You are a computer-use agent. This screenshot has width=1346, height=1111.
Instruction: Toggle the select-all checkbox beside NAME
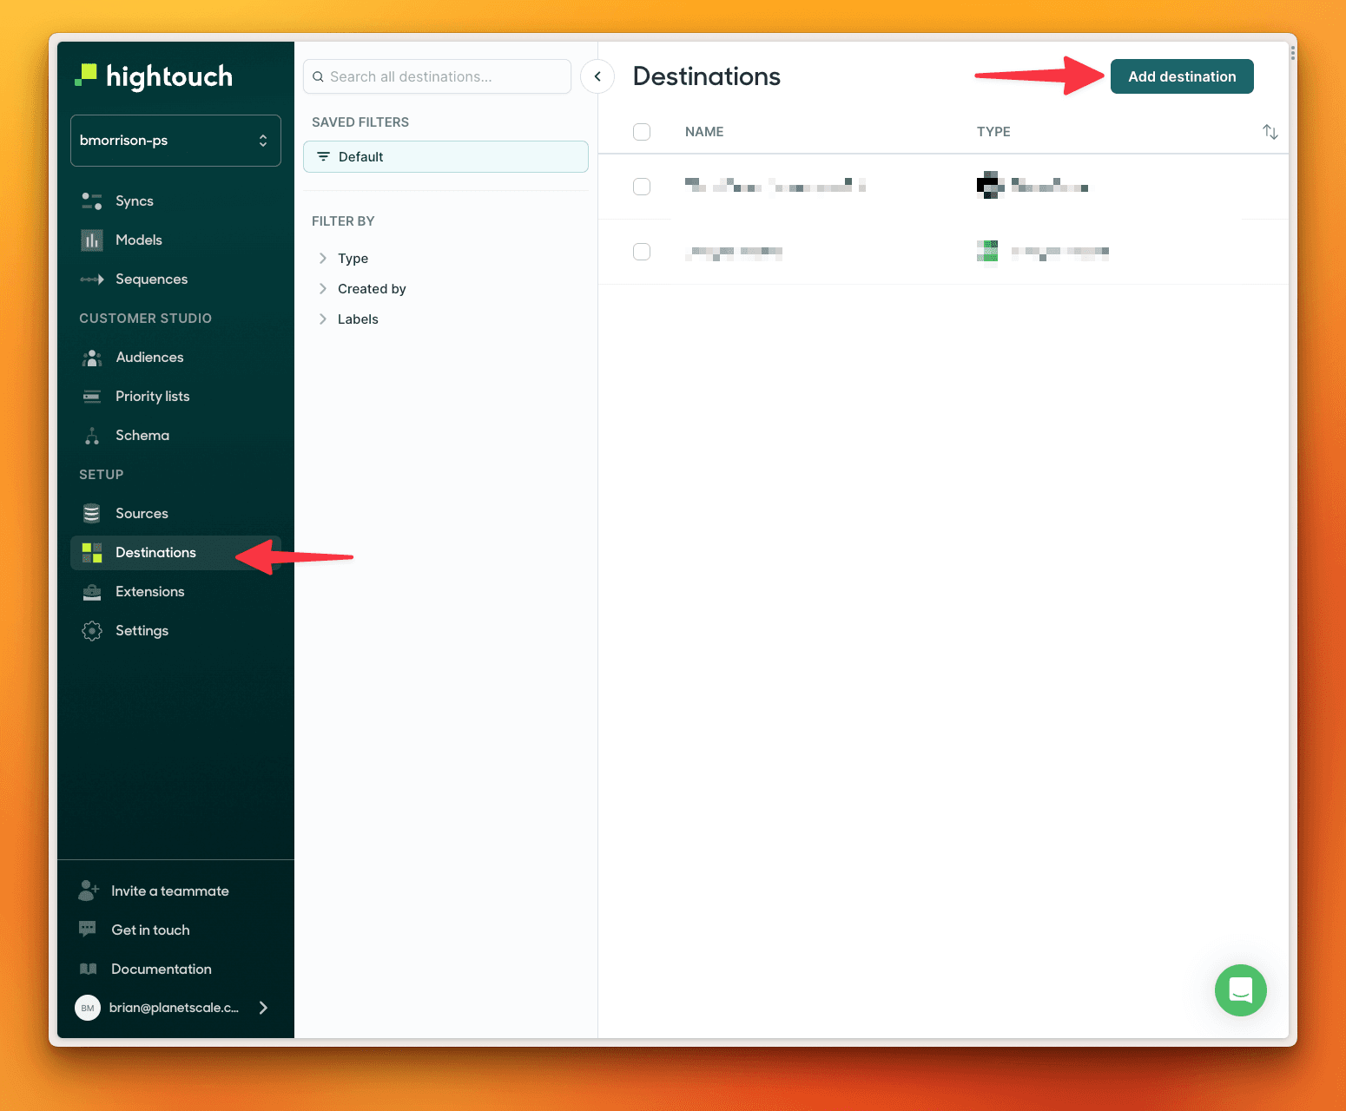[642, 132]
